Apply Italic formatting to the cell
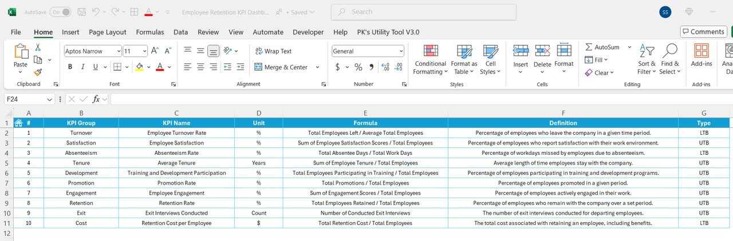The width and height of the screenshot is (733, 241). pos(83,67)
